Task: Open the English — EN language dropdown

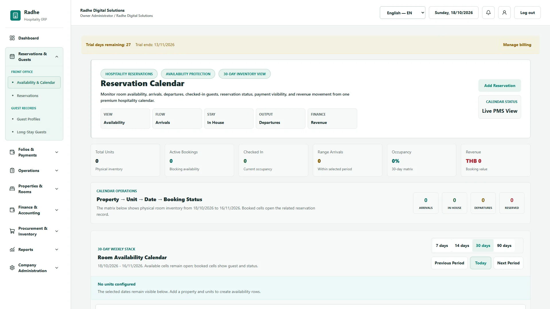Action: 402,13
